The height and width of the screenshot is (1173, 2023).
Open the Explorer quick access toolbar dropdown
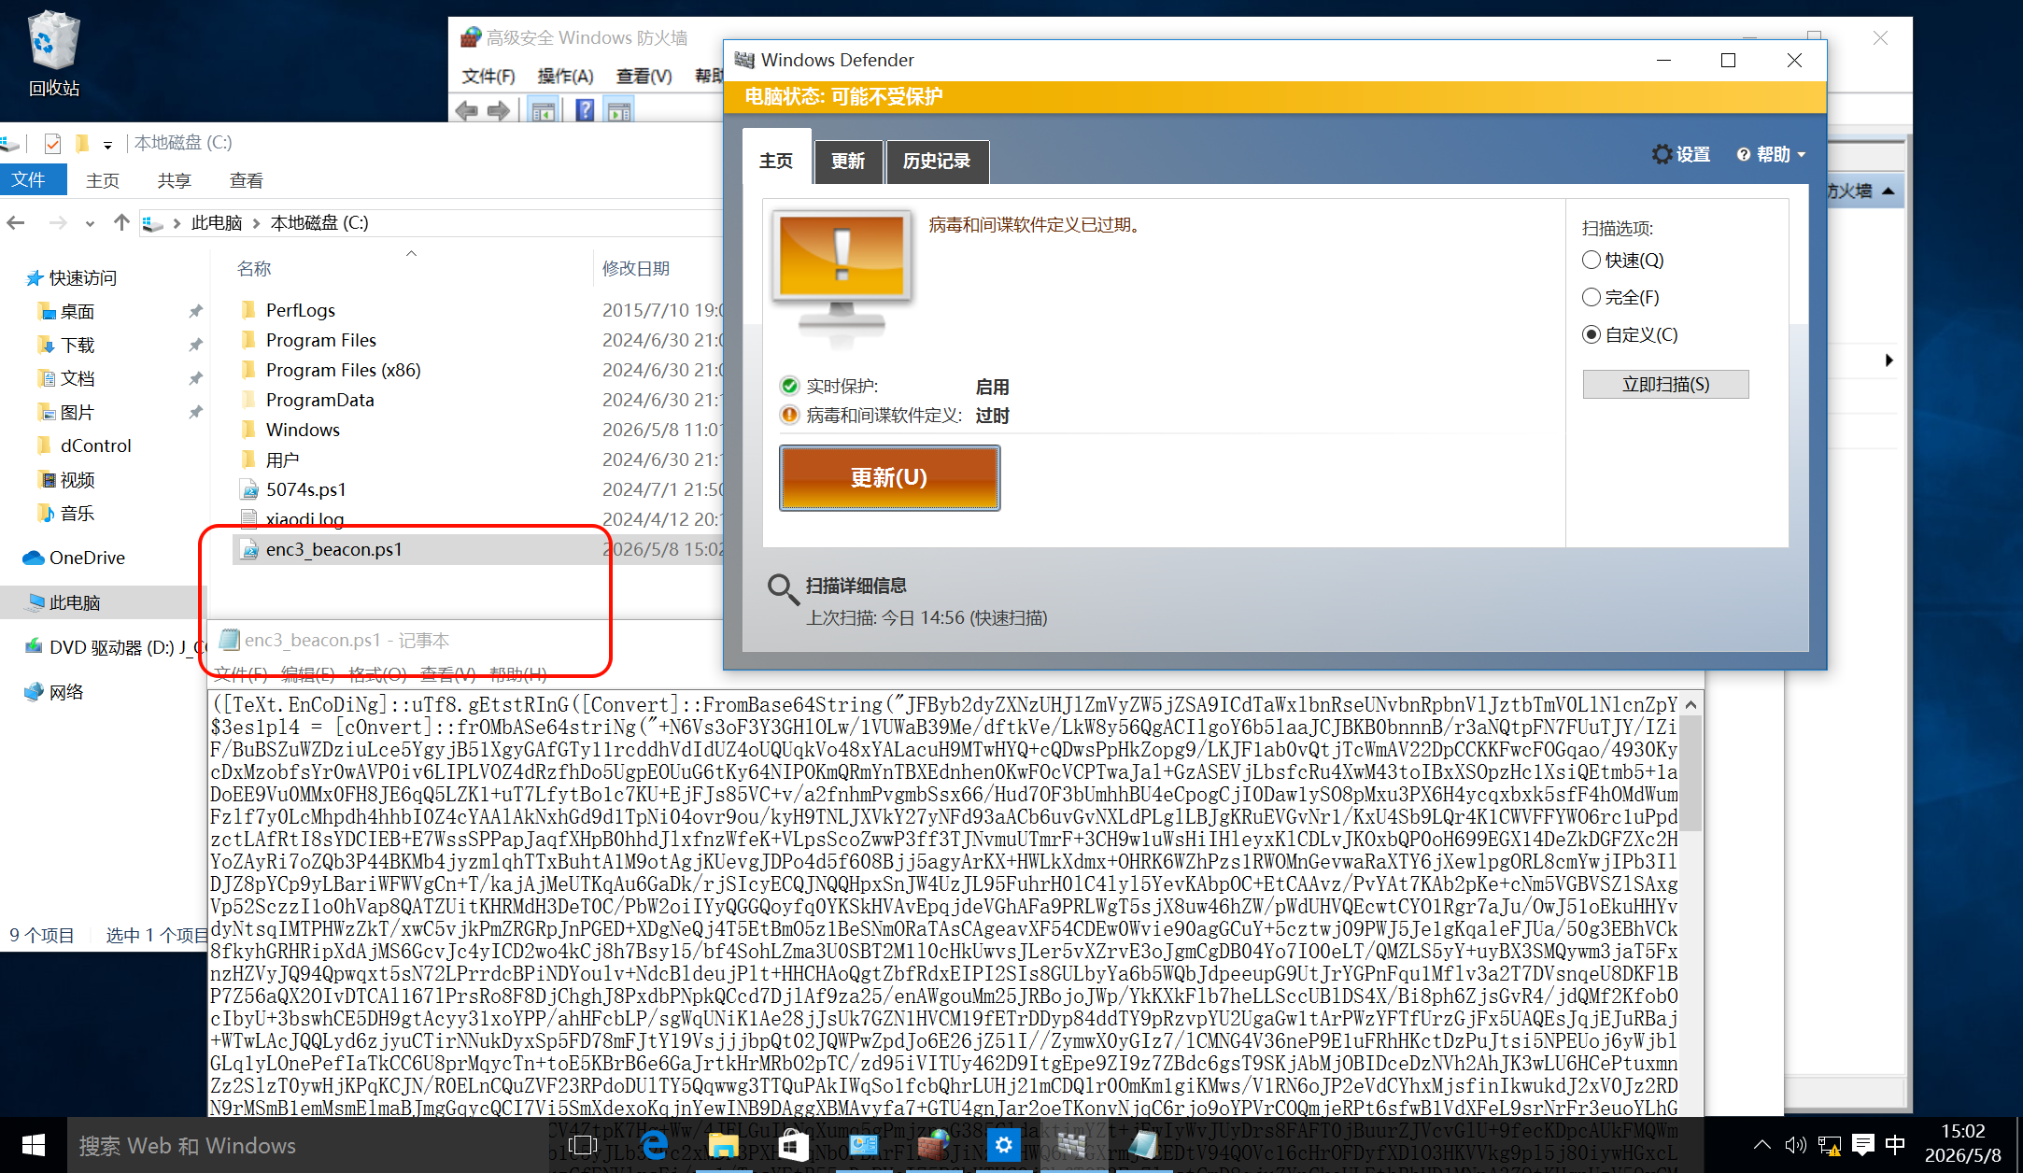pyautogui.click(x=108, y=145)
